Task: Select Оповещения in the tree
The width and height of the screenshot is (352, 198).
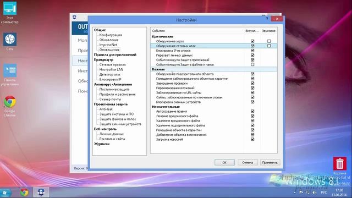Action: (109, 50)
